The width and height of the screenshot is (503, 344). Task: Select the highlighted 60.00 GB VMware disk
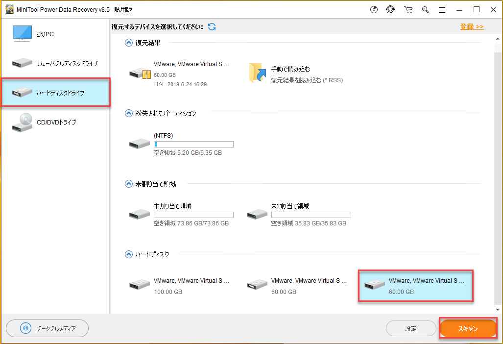click(416, 286)
